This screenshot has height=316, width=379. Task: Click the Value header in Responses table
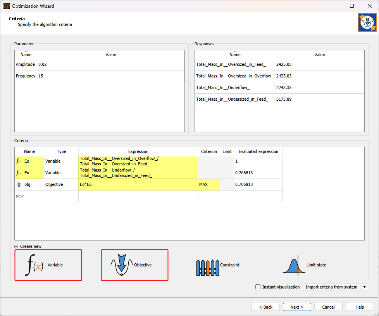coord(320,55)
